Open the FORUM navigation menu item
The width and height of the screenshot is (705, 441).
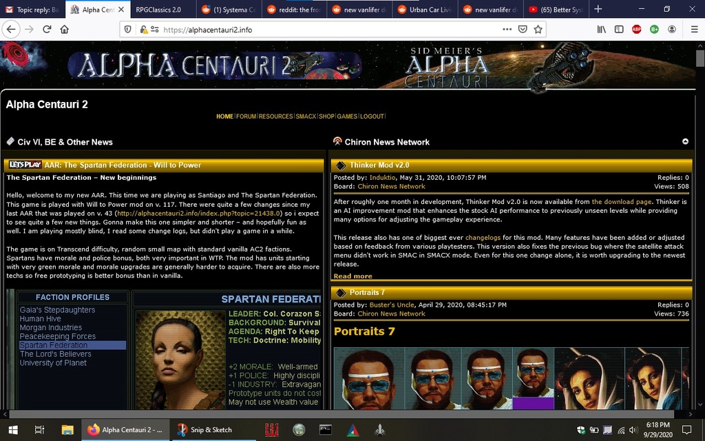246,116
